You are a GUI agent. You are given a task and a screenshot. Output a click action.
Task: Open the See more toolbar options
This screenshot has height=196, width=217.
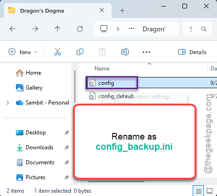pyautogui.click(x=146, y=52)
